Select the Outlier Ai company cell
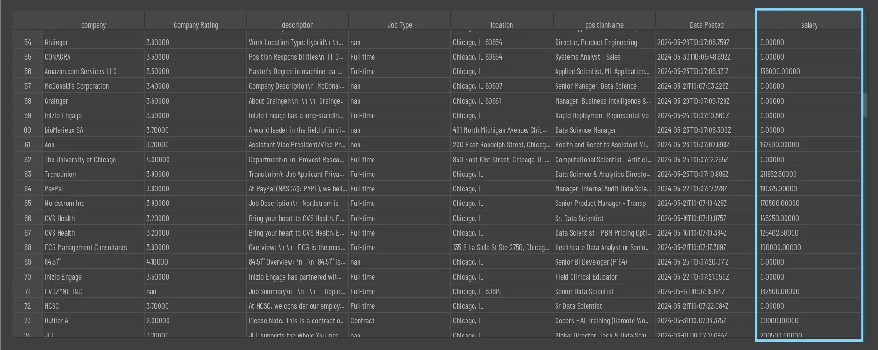Image resolution: width=878 pixels, height=350 pixels. (93, 320)
